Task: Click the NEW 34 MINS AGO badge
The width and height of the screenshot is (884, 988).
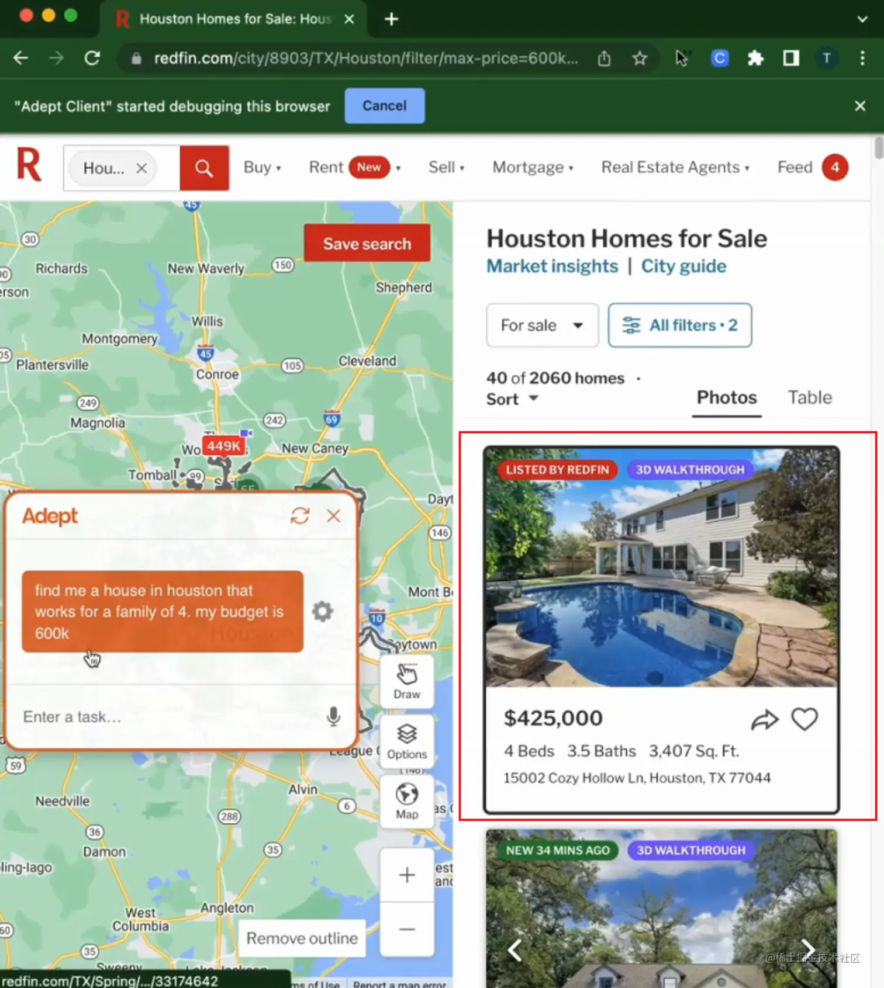Action: [x=557, y=850]
